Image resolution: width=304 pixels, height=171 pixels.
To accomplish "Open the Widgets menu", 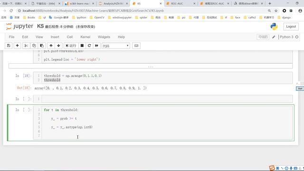I will [104, 37].
